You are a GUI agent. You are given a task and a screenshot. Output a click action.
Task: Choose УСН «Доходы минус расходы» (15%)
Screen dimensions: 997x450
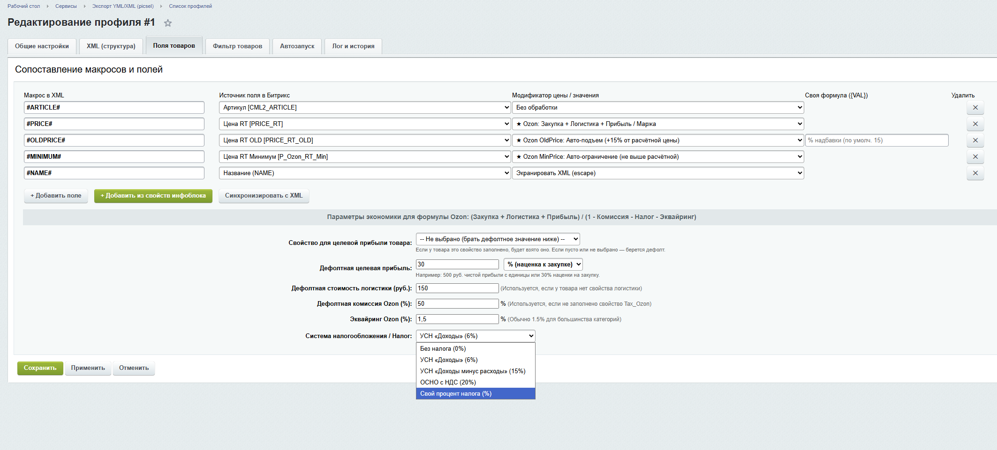[x=476, y=371]
